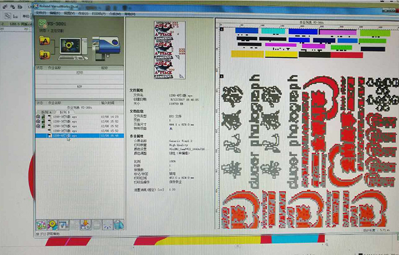Click the greyed-out abort toolbar icon
Screen dimensions: 399x255
coord(96,225)
